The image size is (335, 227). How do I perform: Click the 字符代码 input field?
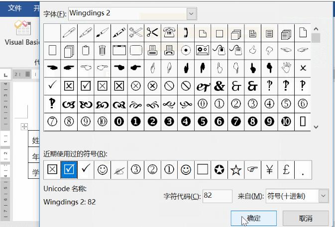point(218,196)
